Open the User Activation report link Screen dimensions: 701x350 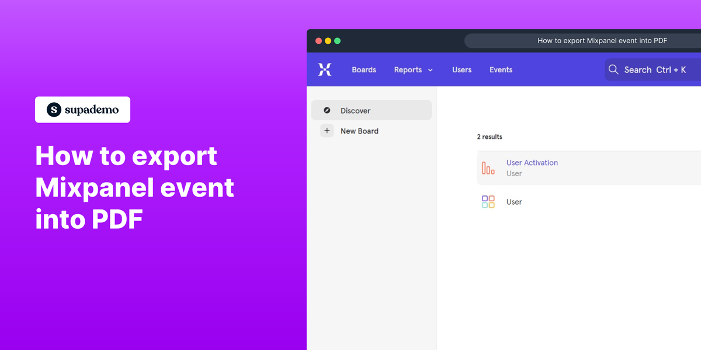pyautogui.click(x=532, y=162)
